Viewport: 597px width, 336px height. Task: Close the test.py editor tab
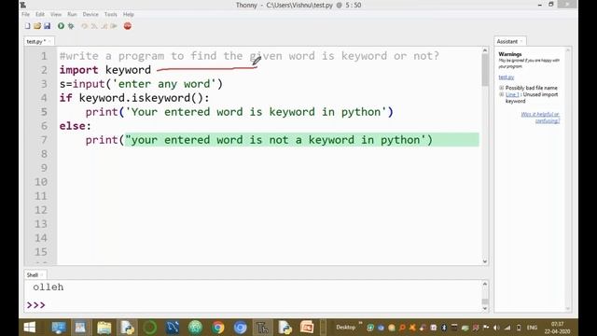pyautogui.click(x=49, y=41)
